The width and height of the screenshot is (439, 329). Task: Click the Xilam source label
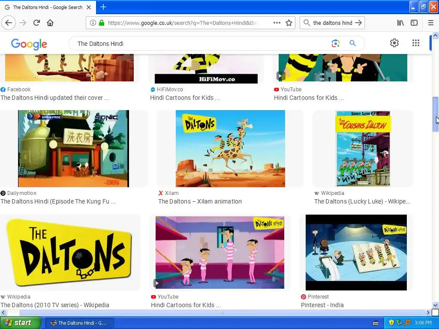point(171,193)
